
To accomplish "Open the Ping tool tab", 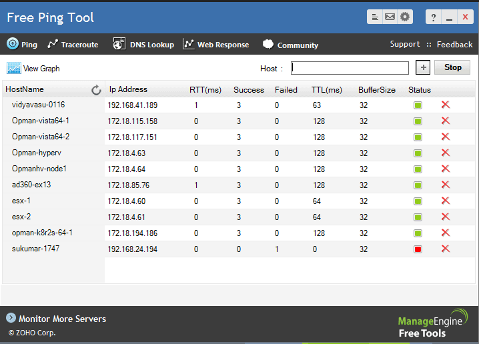I will click(x=22, y=44).
